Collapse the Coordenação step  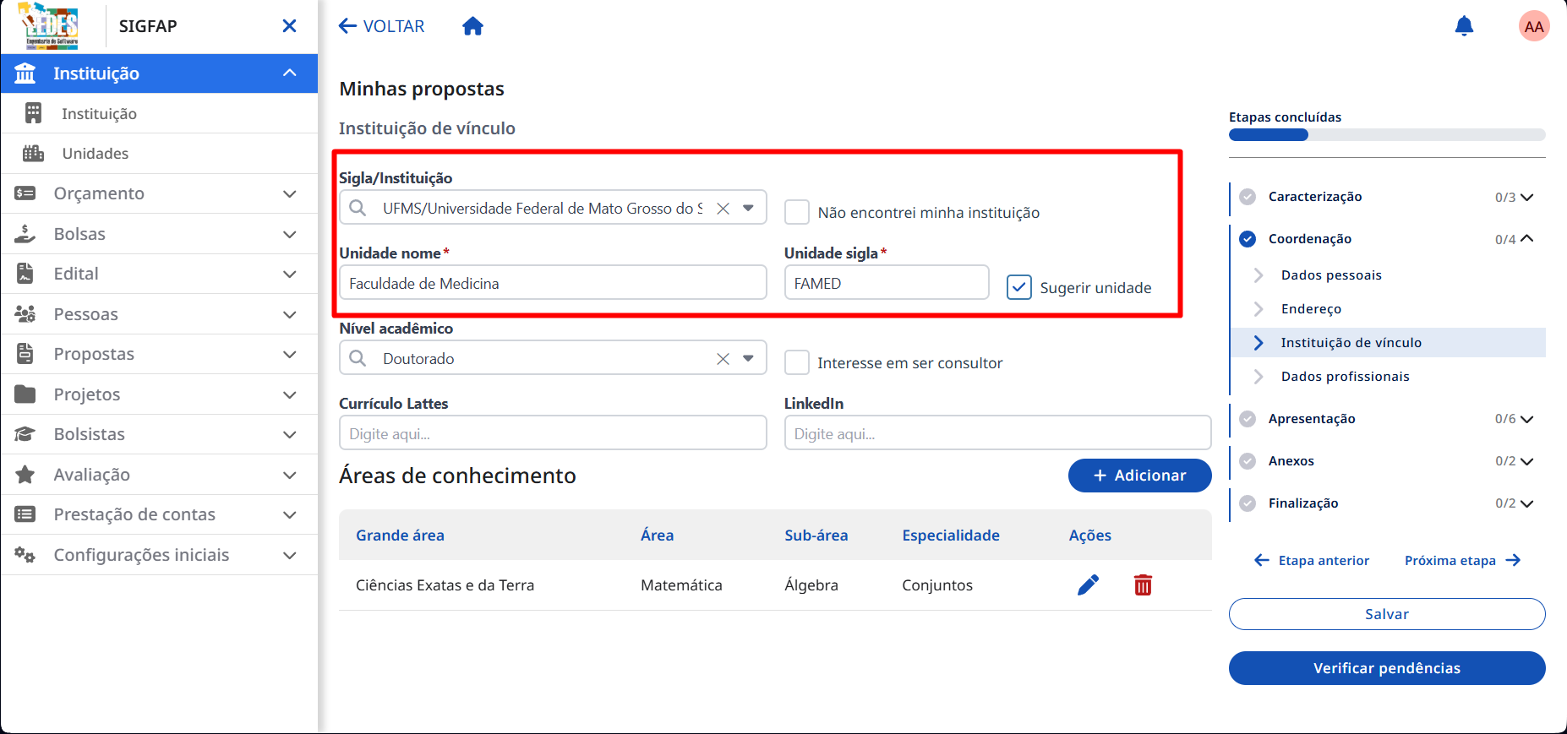[1526, 239]
